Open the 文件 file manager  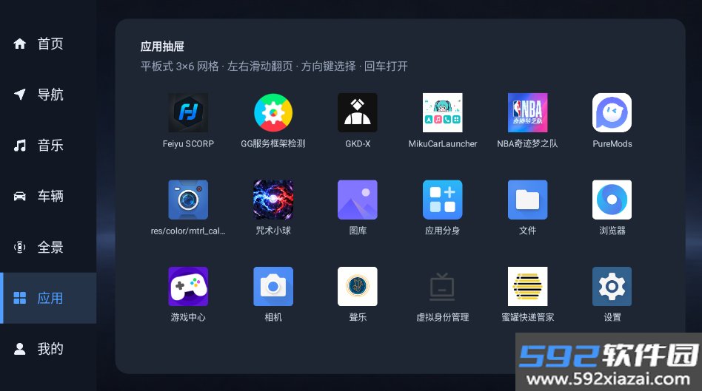[527, 200]
